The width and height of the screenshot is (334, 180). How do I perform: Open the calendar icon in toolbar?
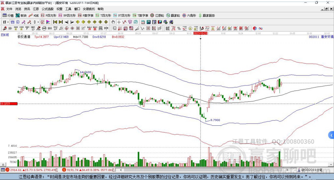[143, 22]
